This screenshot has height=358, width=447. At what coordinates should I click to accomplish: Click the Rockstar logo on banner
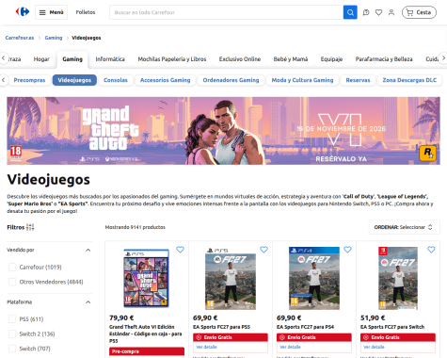pyautogui.click(x=428, y=153)
